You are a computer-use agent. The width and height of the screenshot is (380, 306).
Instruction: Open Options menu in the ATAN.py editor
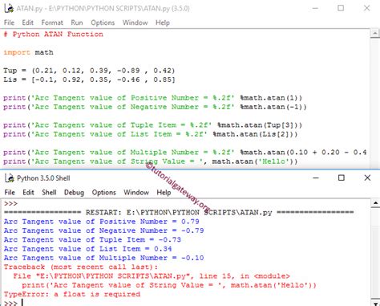tap(103, 22)
